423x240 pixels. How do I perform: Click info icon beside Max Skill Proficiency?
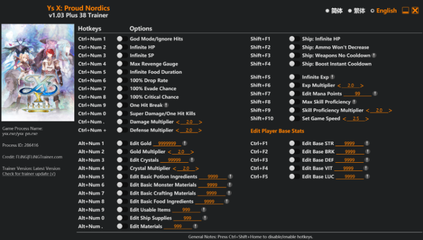tap(354, 102)
